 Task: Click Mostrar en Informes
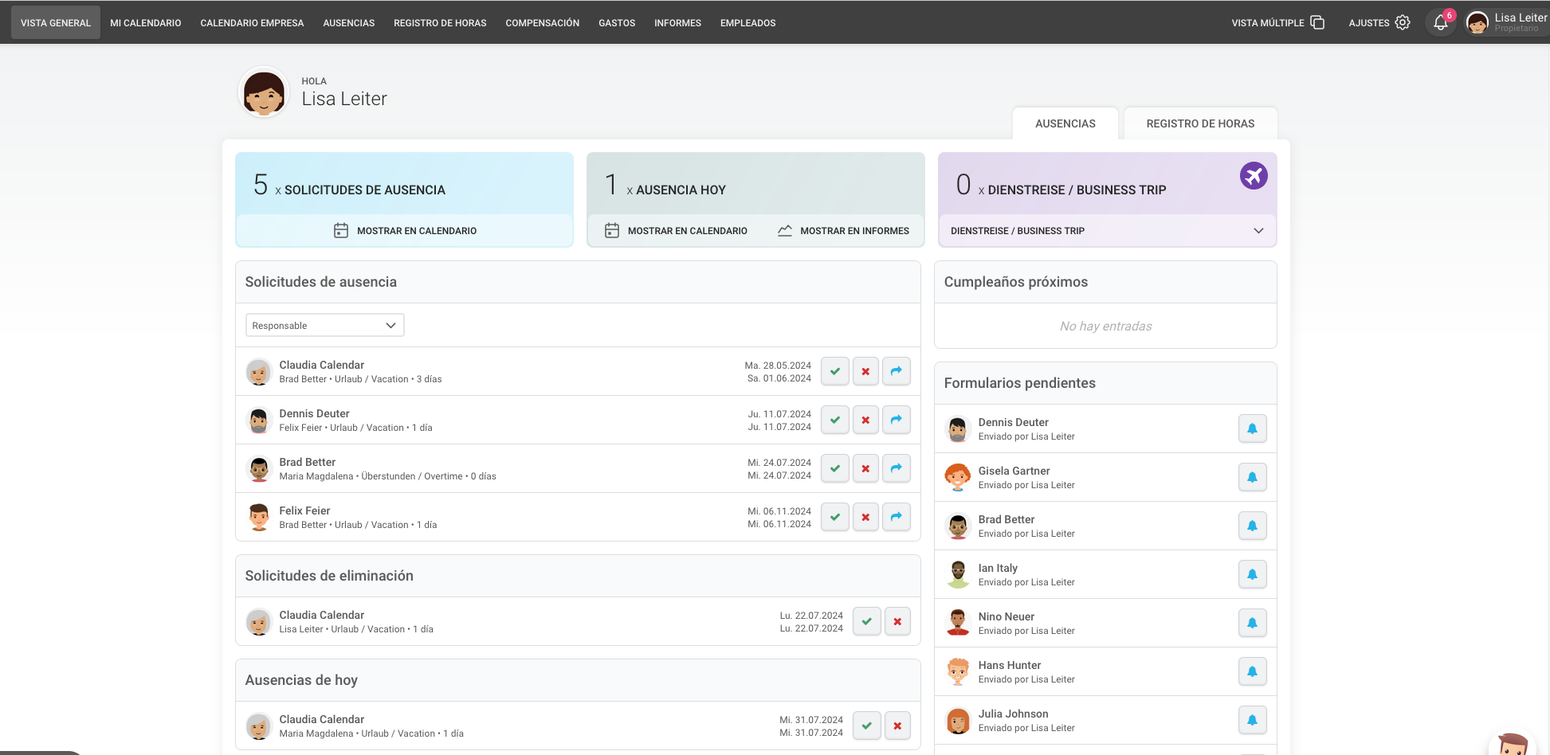(x=843, y=231)
